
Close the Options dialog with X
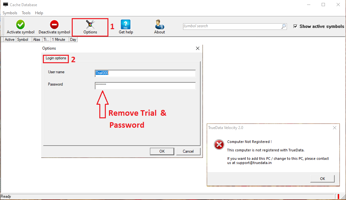point(197,48)
